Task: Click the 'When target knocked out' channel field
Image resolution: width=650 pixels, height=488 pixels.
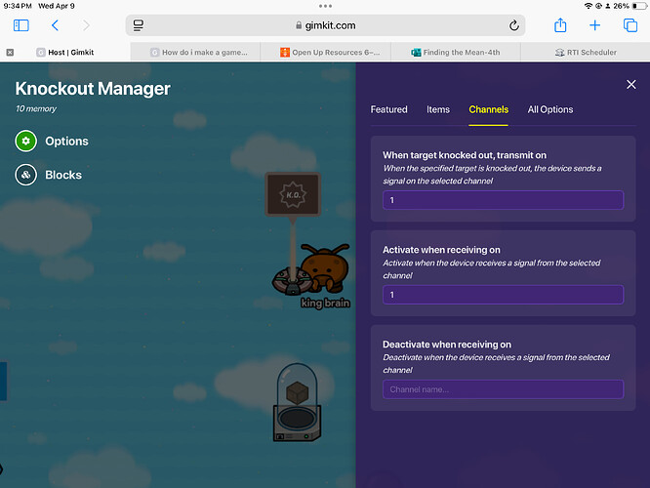Action: click(503, 200)
